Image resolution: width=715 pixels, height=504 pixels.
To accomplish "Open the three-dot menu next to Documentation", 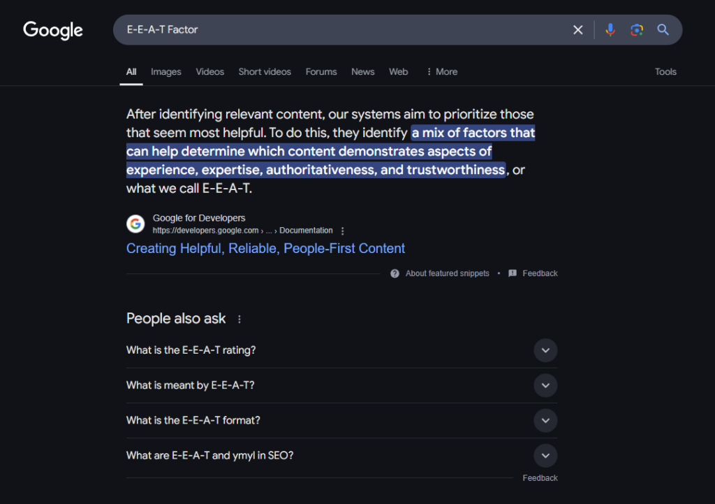I will click(x=342, y=231).
